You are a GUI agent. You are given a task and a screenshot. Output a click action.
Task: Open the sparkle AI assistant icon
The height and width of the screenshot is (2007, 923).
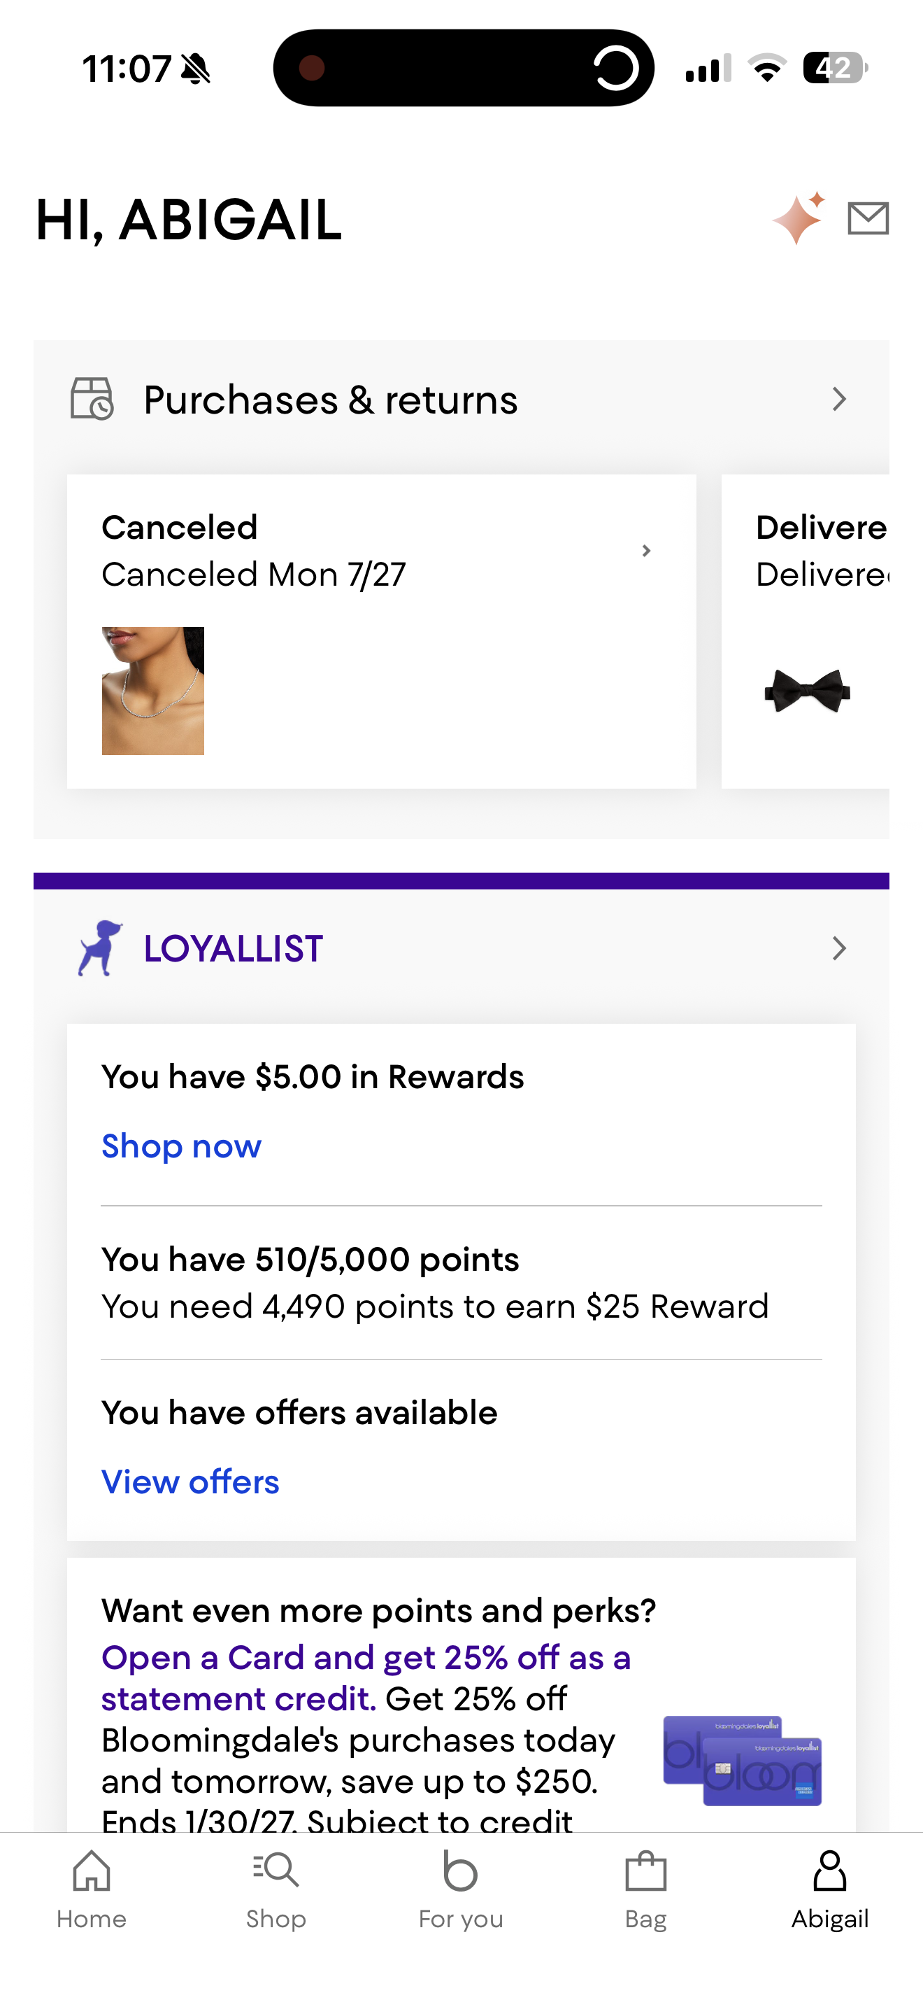(x=799, y=218)
